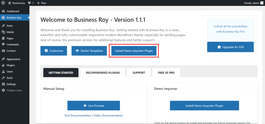The image size is (265, 124).
Task: Select the Settings sliders icon in sidebar
Action: click(x=3, y=84)
